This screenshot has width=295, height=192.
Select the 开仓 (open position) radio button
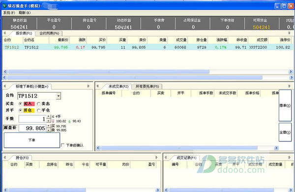pos(21,110)
